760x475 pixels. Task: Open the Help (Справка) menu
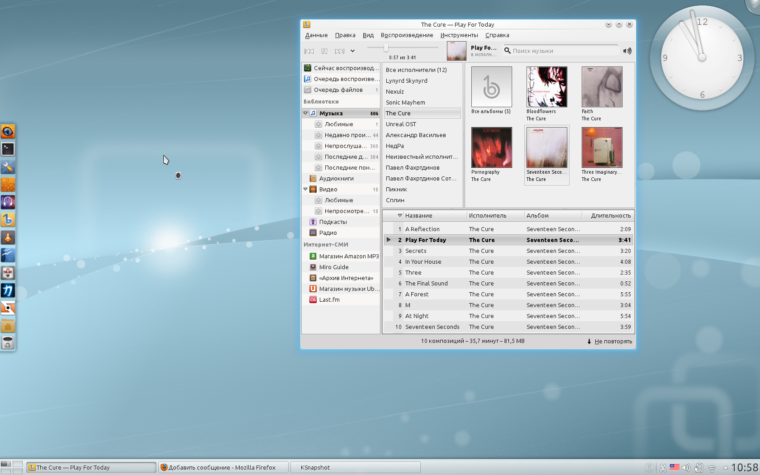click(x=497, y=35)
